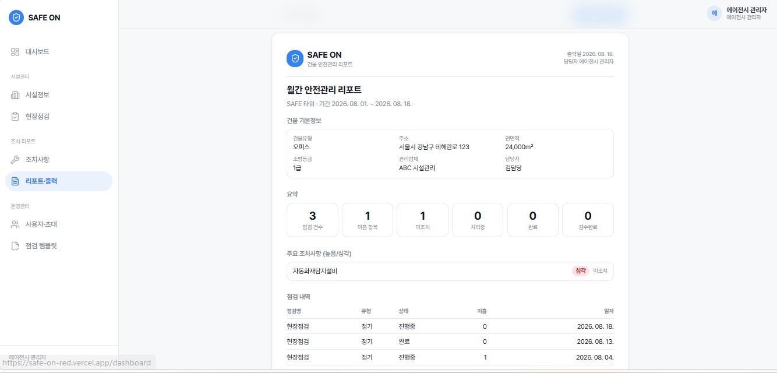The height and width of the screenshot is (373, 777).
Task: Click 완료 status in the 08. 13. row
Action: click(x=404, y=342)
